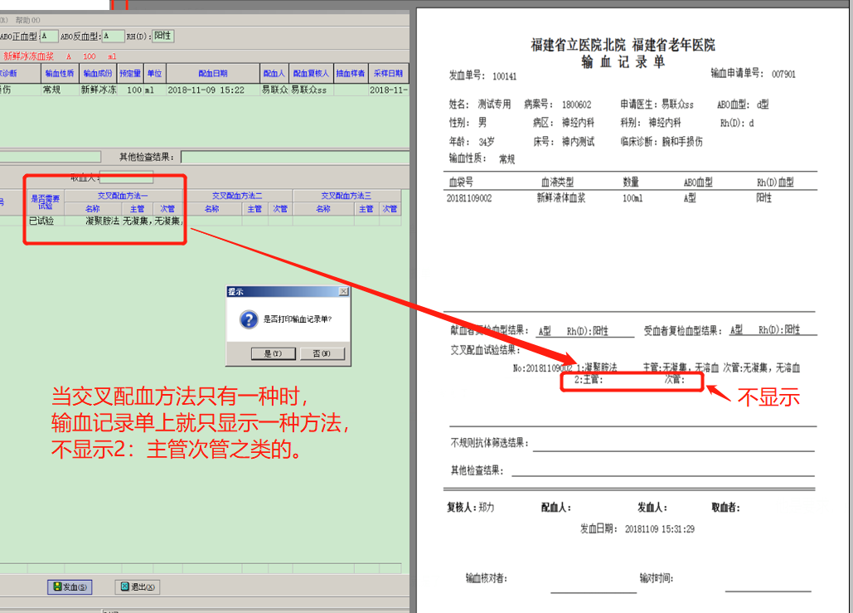Select the 采样日期 column header

[x=389, y=74]
